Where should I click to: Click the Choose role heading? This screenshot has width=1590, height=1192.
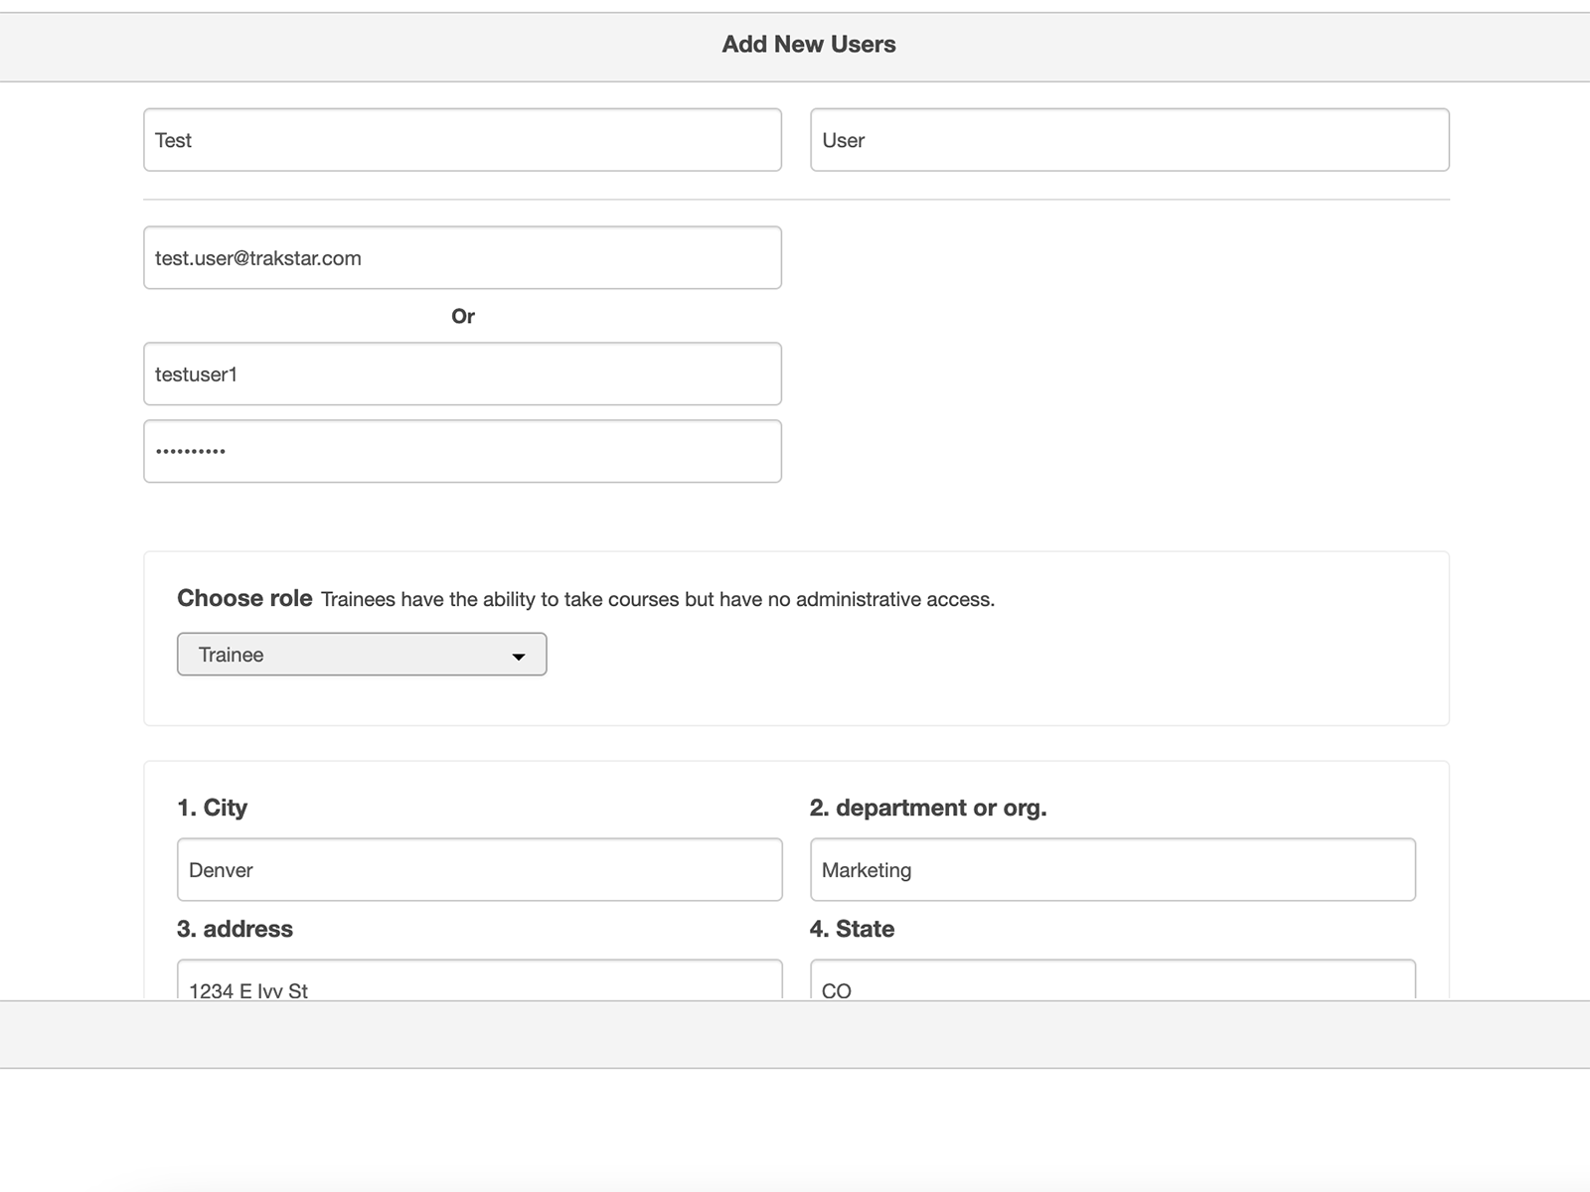pyautogui.click(x=244, y=598)
